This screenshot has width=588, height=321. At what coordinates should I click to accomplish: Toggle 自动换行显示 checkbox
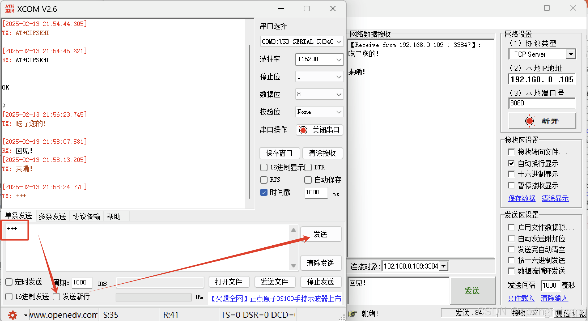(511, 163)
